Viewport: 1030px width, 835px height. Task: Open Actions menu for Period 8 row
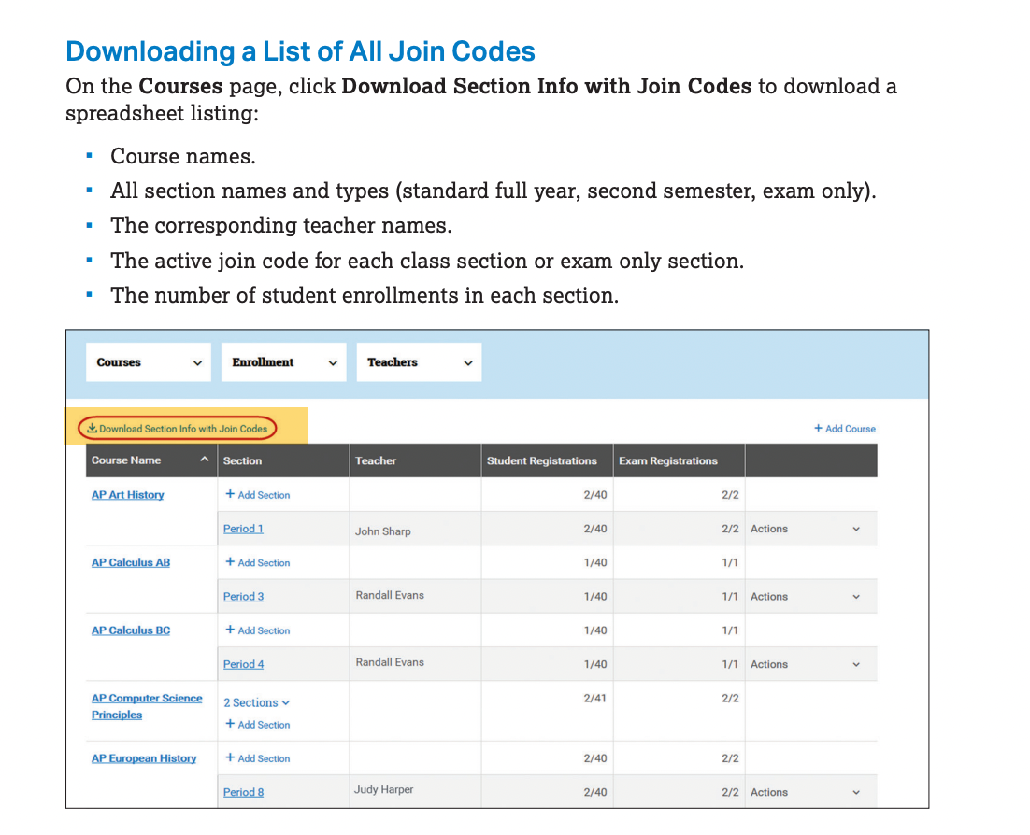[x=805, y=792]
